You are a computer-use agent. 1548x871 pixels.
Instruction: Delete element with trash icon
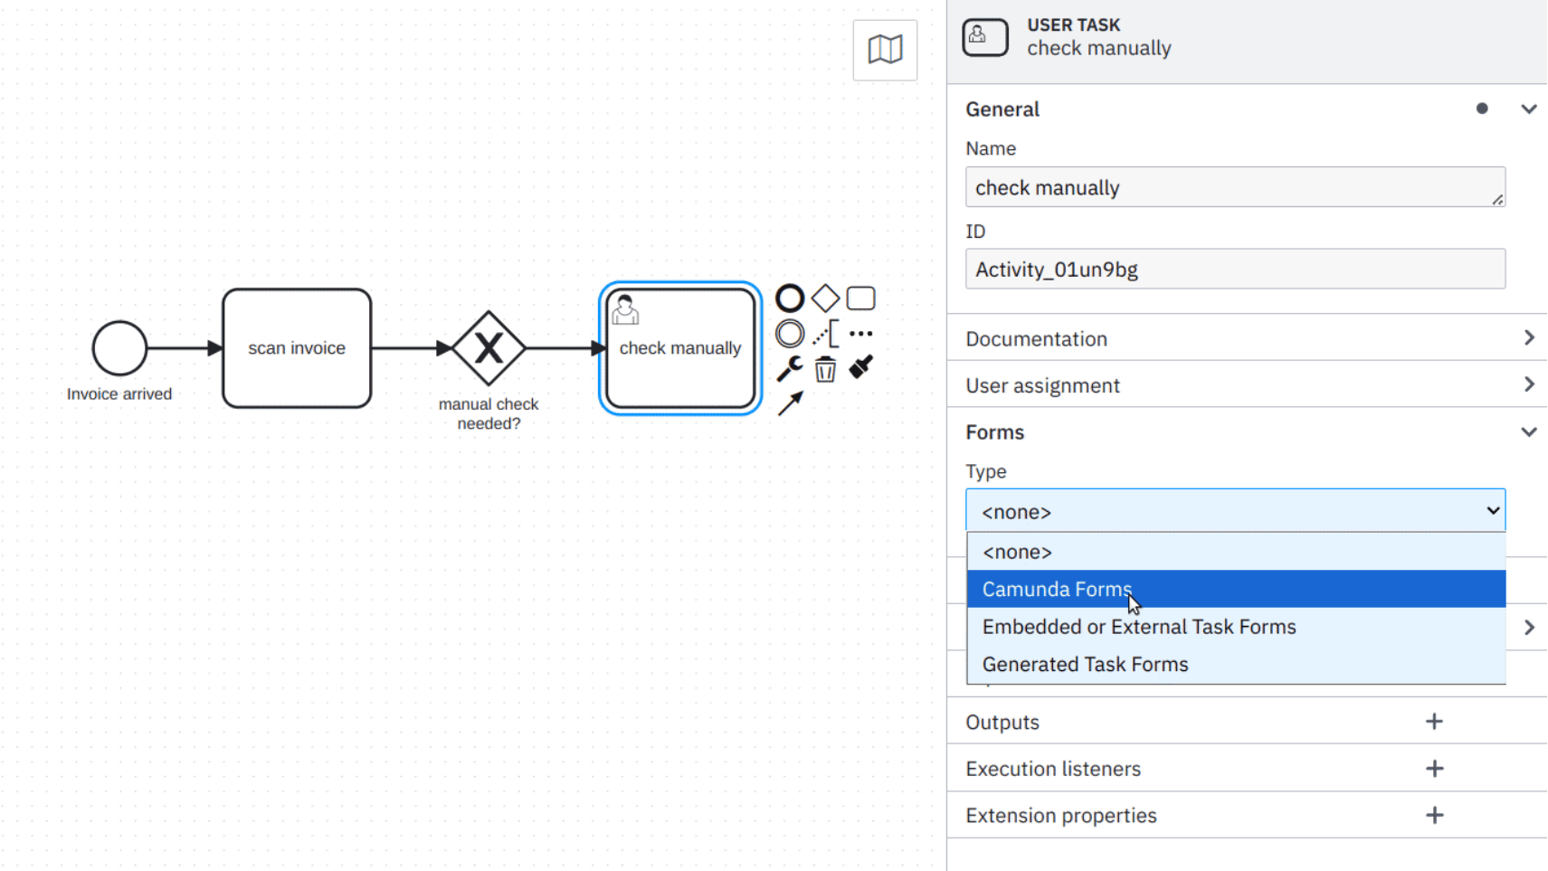[x=825, y=369]
